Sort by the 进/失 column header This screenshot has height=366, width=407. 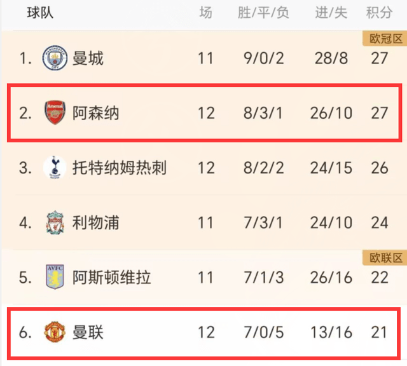pyautogui.click(x=331, y=13)
